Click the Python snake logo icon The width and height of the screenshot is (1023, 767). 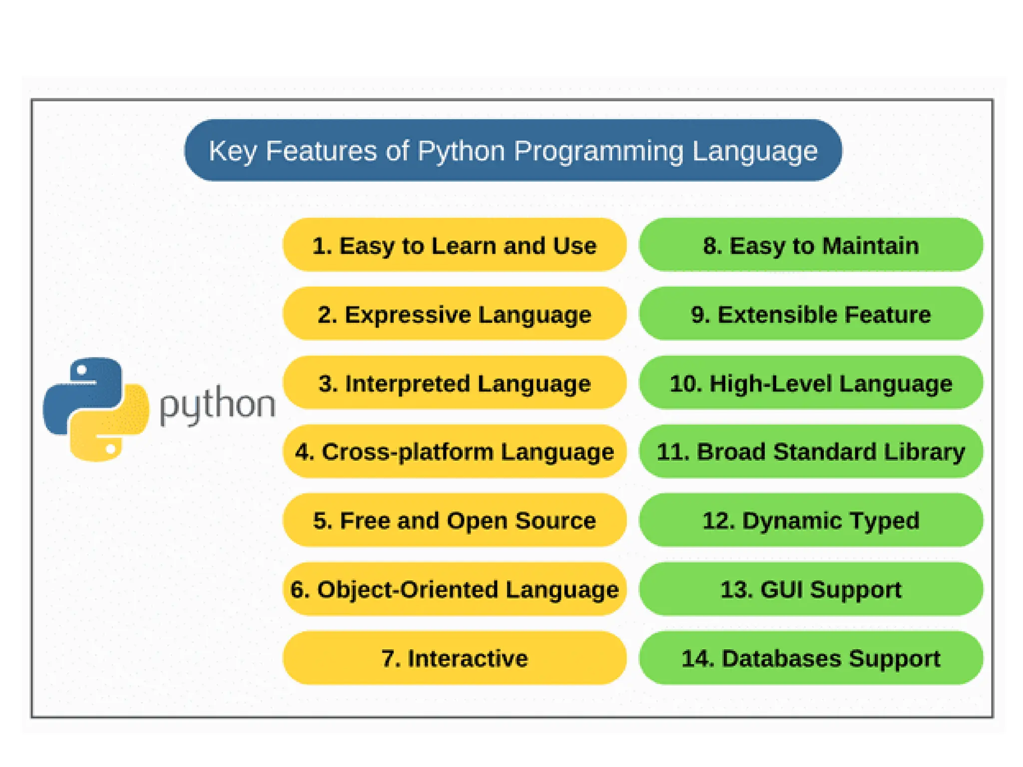pos(96,409)
